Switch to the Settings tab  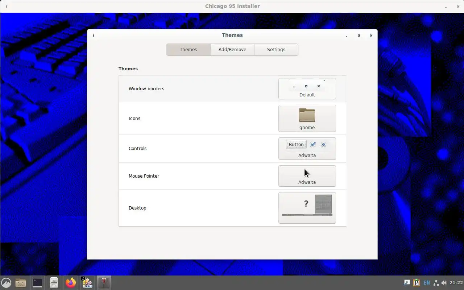(276, 50)
